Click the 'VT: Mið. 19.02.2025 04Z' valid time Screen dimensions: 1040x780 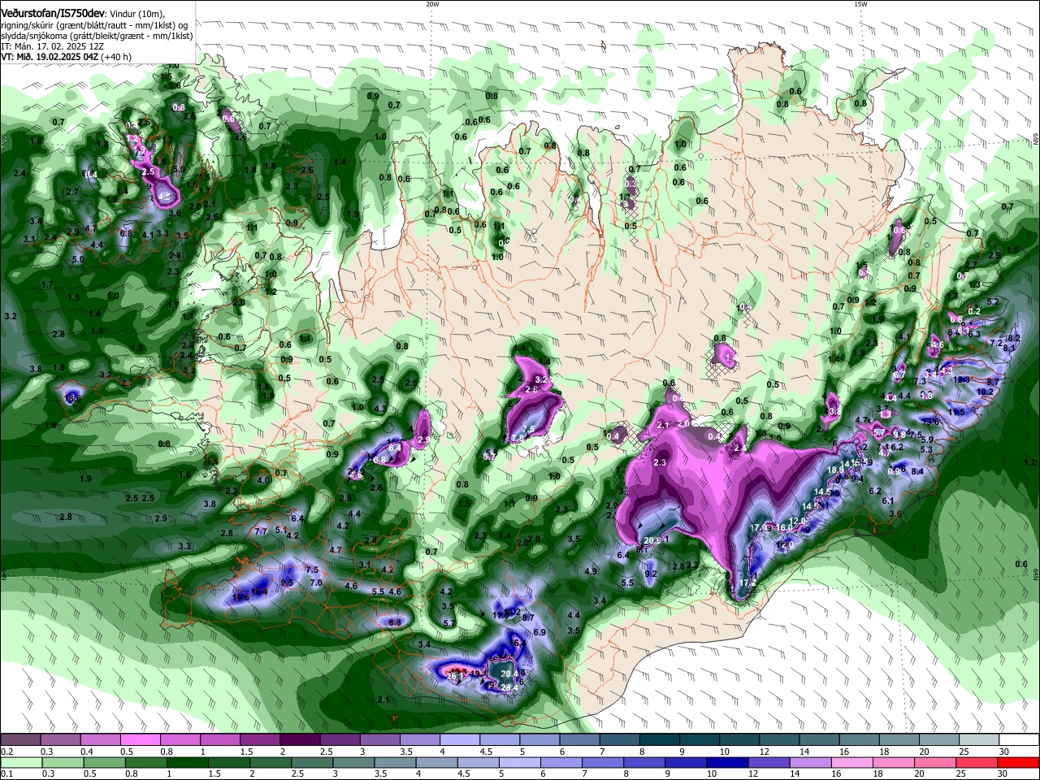(x=50, y=57)
